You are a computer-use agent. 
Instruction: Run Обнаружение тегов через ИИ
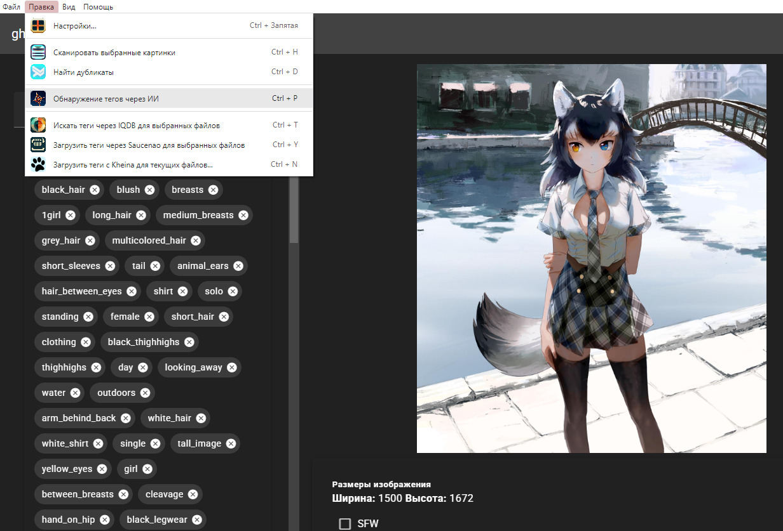168,98
